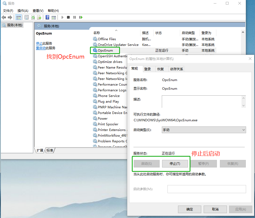This screenshot has height=218, width=255.
Task: Open the Properties toolbar icon
Action: pos(26,17)
